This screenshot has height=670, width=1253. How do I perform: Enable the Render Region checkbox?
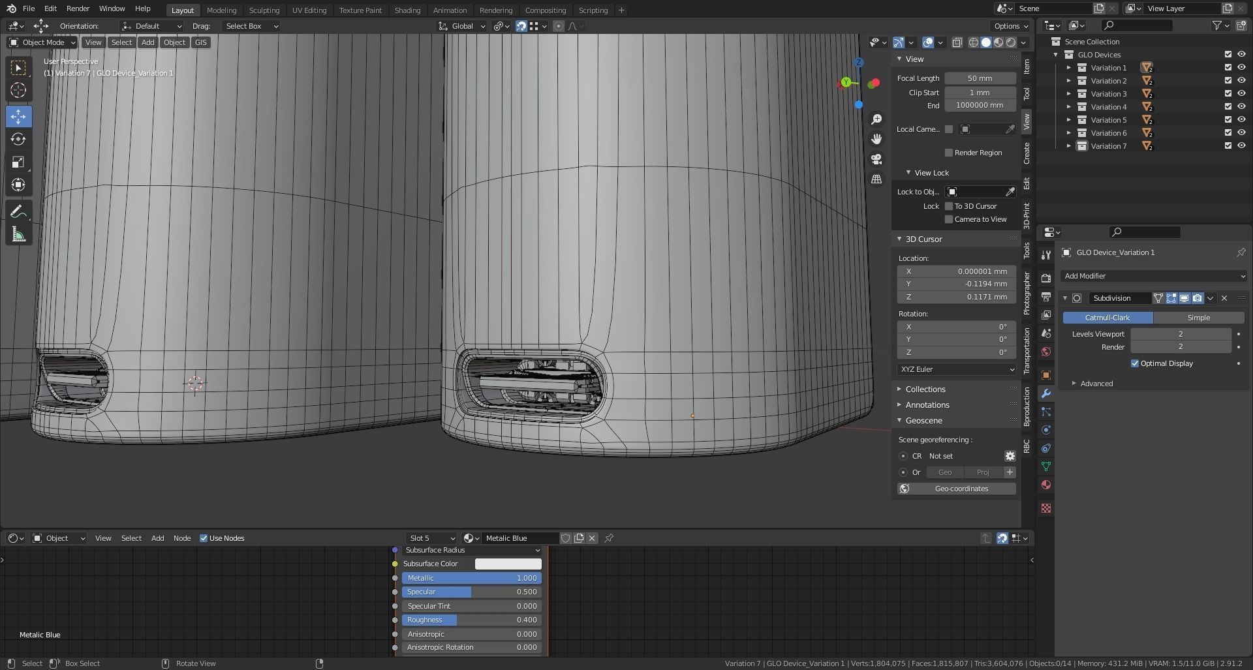(949, 153)
